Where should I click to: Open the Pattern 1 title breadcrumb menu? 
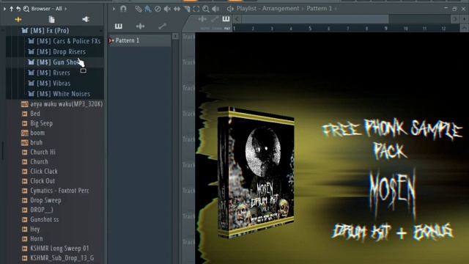[x=320, y=8]
